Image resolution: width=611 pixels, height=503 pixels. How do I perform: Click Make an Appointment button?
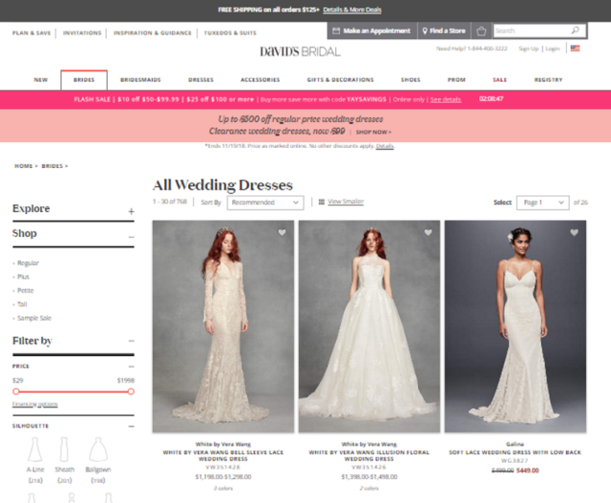(x=371, y=31)
